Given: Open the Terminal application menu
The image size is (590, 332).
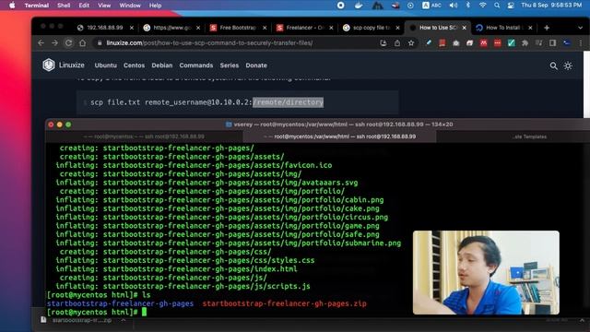Looking at the screenshot, I should (x=37, y=6).
